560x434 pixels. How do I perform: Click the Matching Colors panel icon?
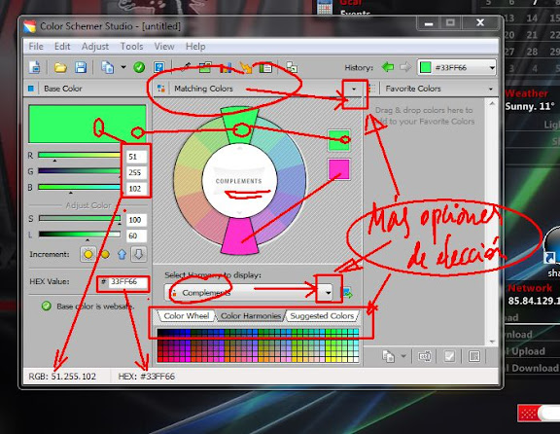click(161, 89)
